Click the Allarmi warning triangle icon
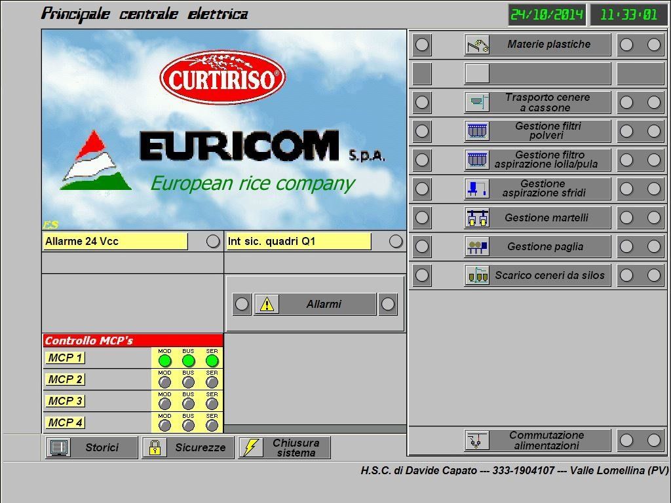This screenshot has width=671, height=503. pos(267,304)
